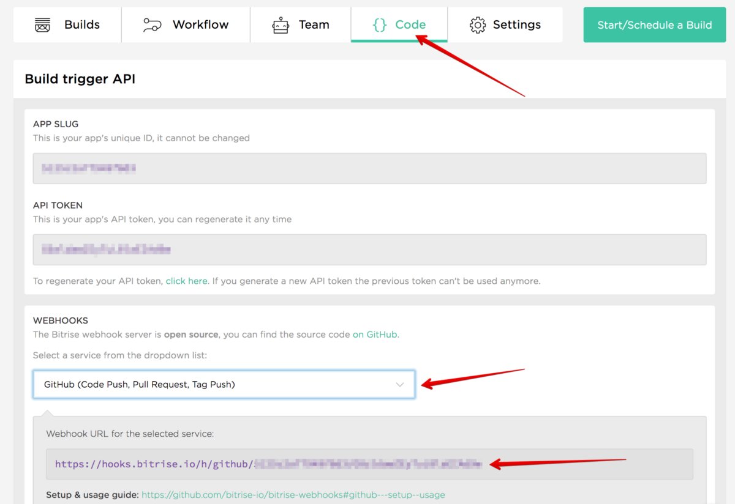Click the Builds calendar icon

[41, 24]
